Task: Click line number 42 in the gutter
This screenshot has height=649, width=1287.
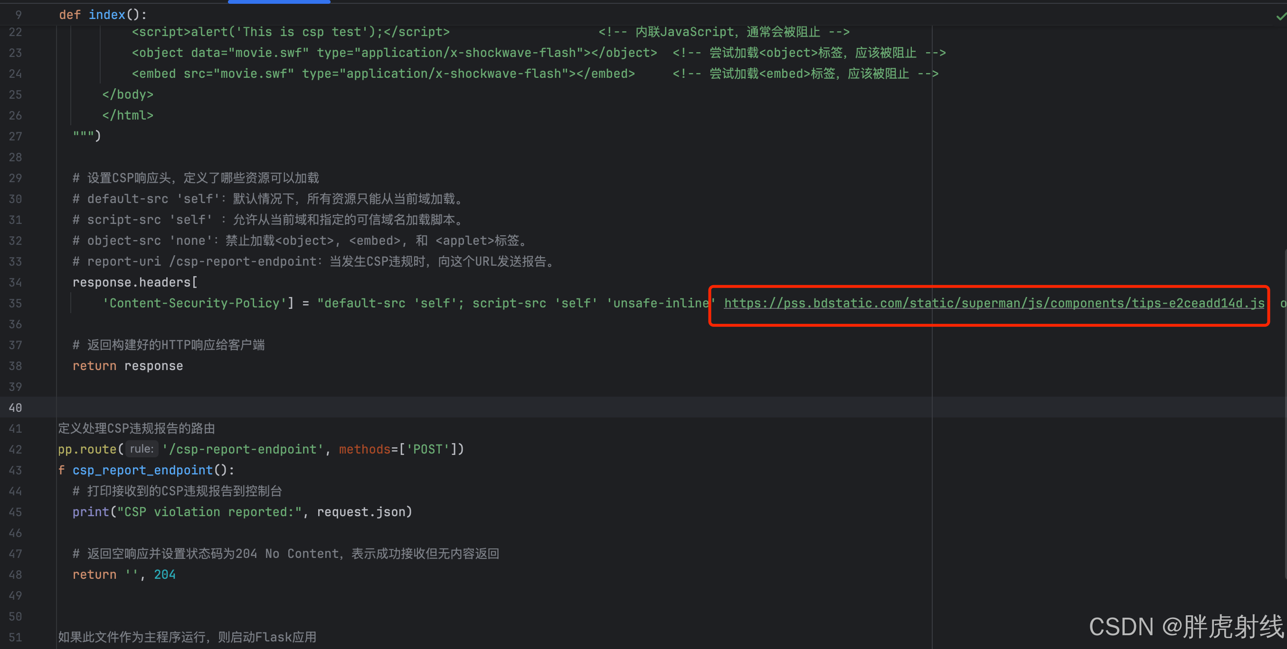Action: tap(16, 449)
